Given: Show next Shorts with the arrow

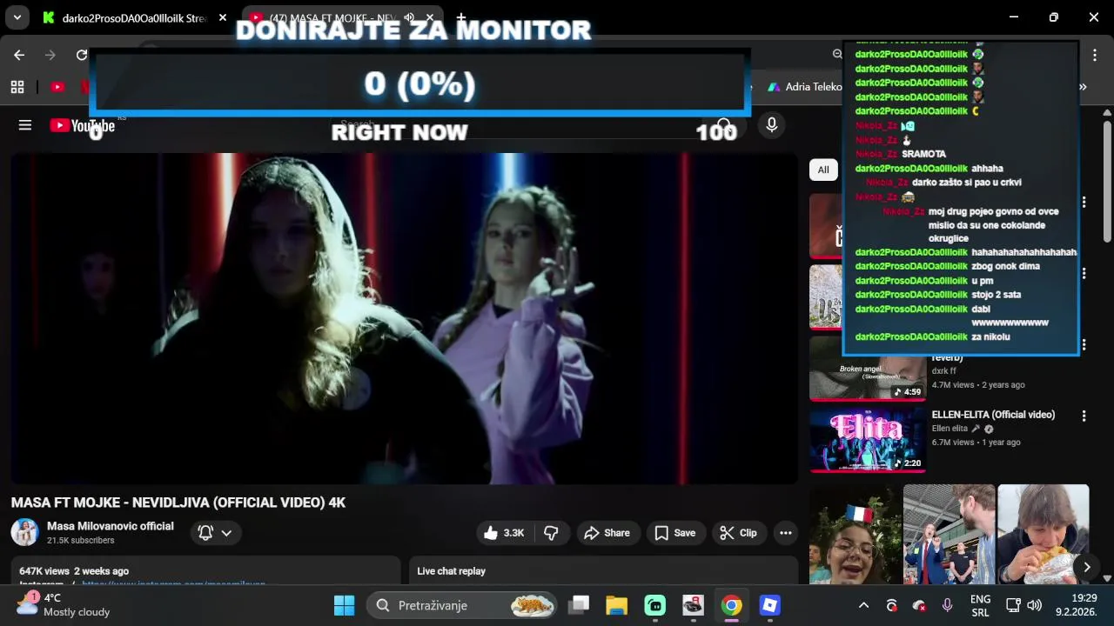Looking at the screenshot, I should tap(1086, 567).
